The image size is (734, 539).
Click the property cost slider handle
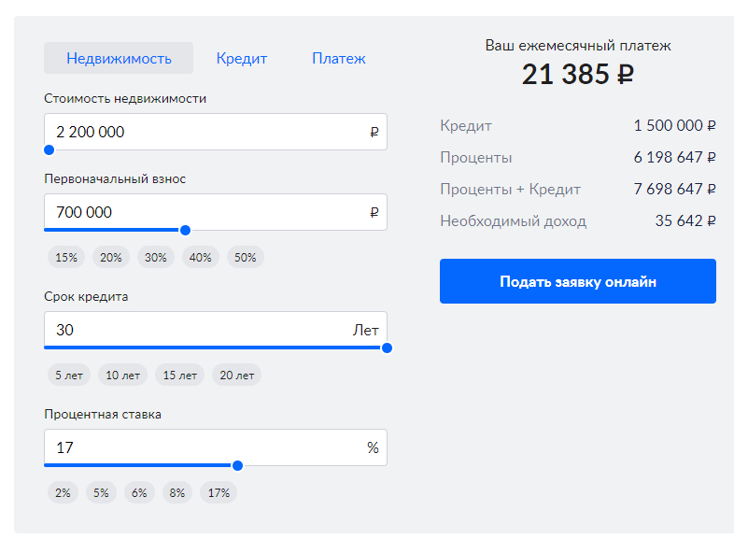49,149
